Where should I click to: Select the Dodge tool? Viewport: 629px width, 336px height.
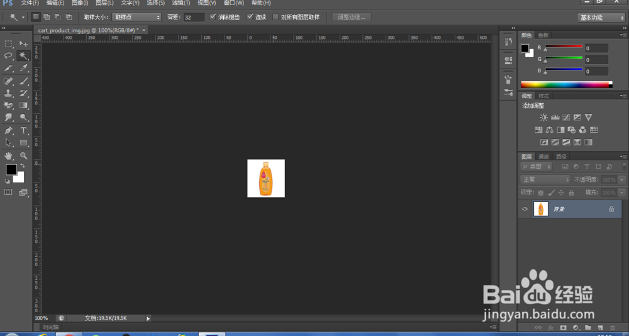click(x=24, y=117)
